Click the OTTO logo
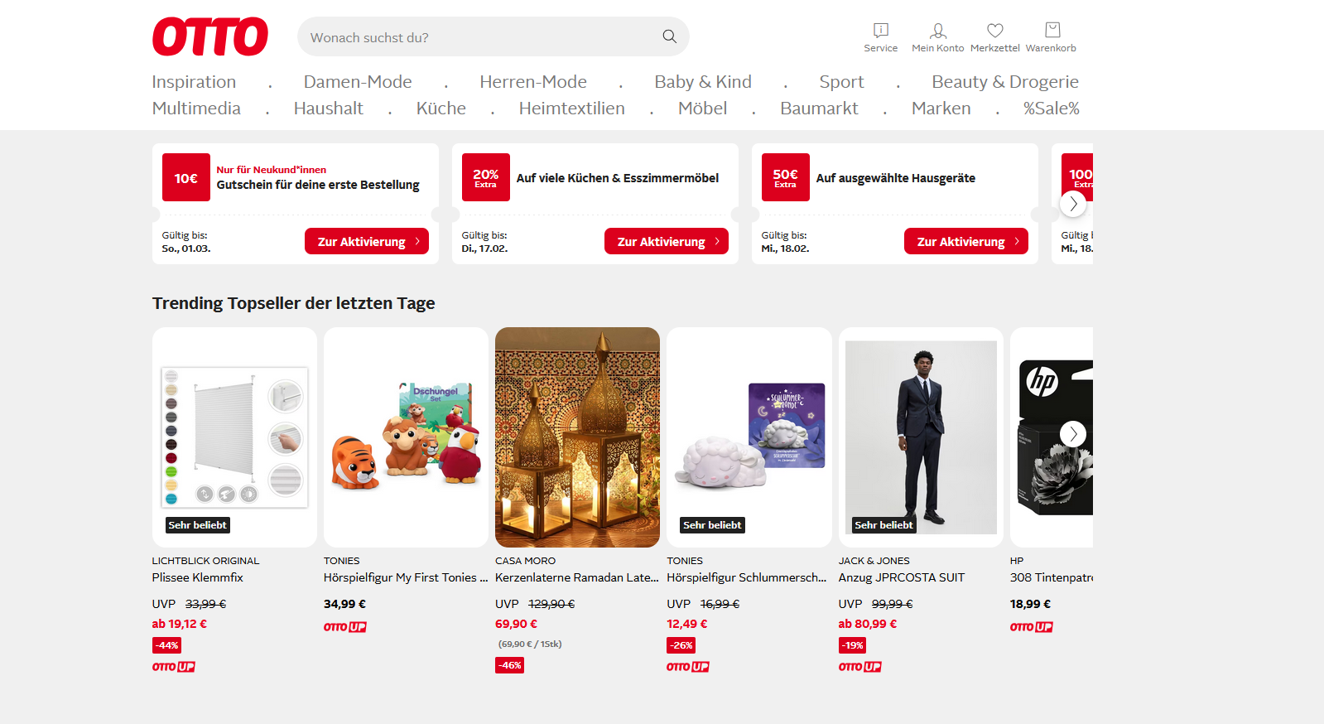Image resolution: width=1324 pixels, height=724 pixels. pos(210,36)
